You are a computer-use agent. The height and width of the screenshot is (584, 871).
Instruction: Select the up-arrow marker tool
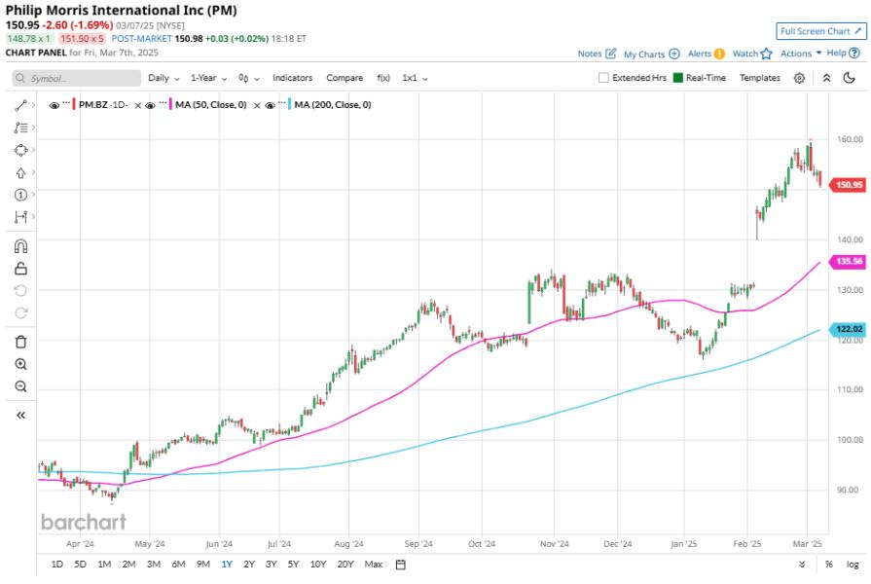point(20,173)
